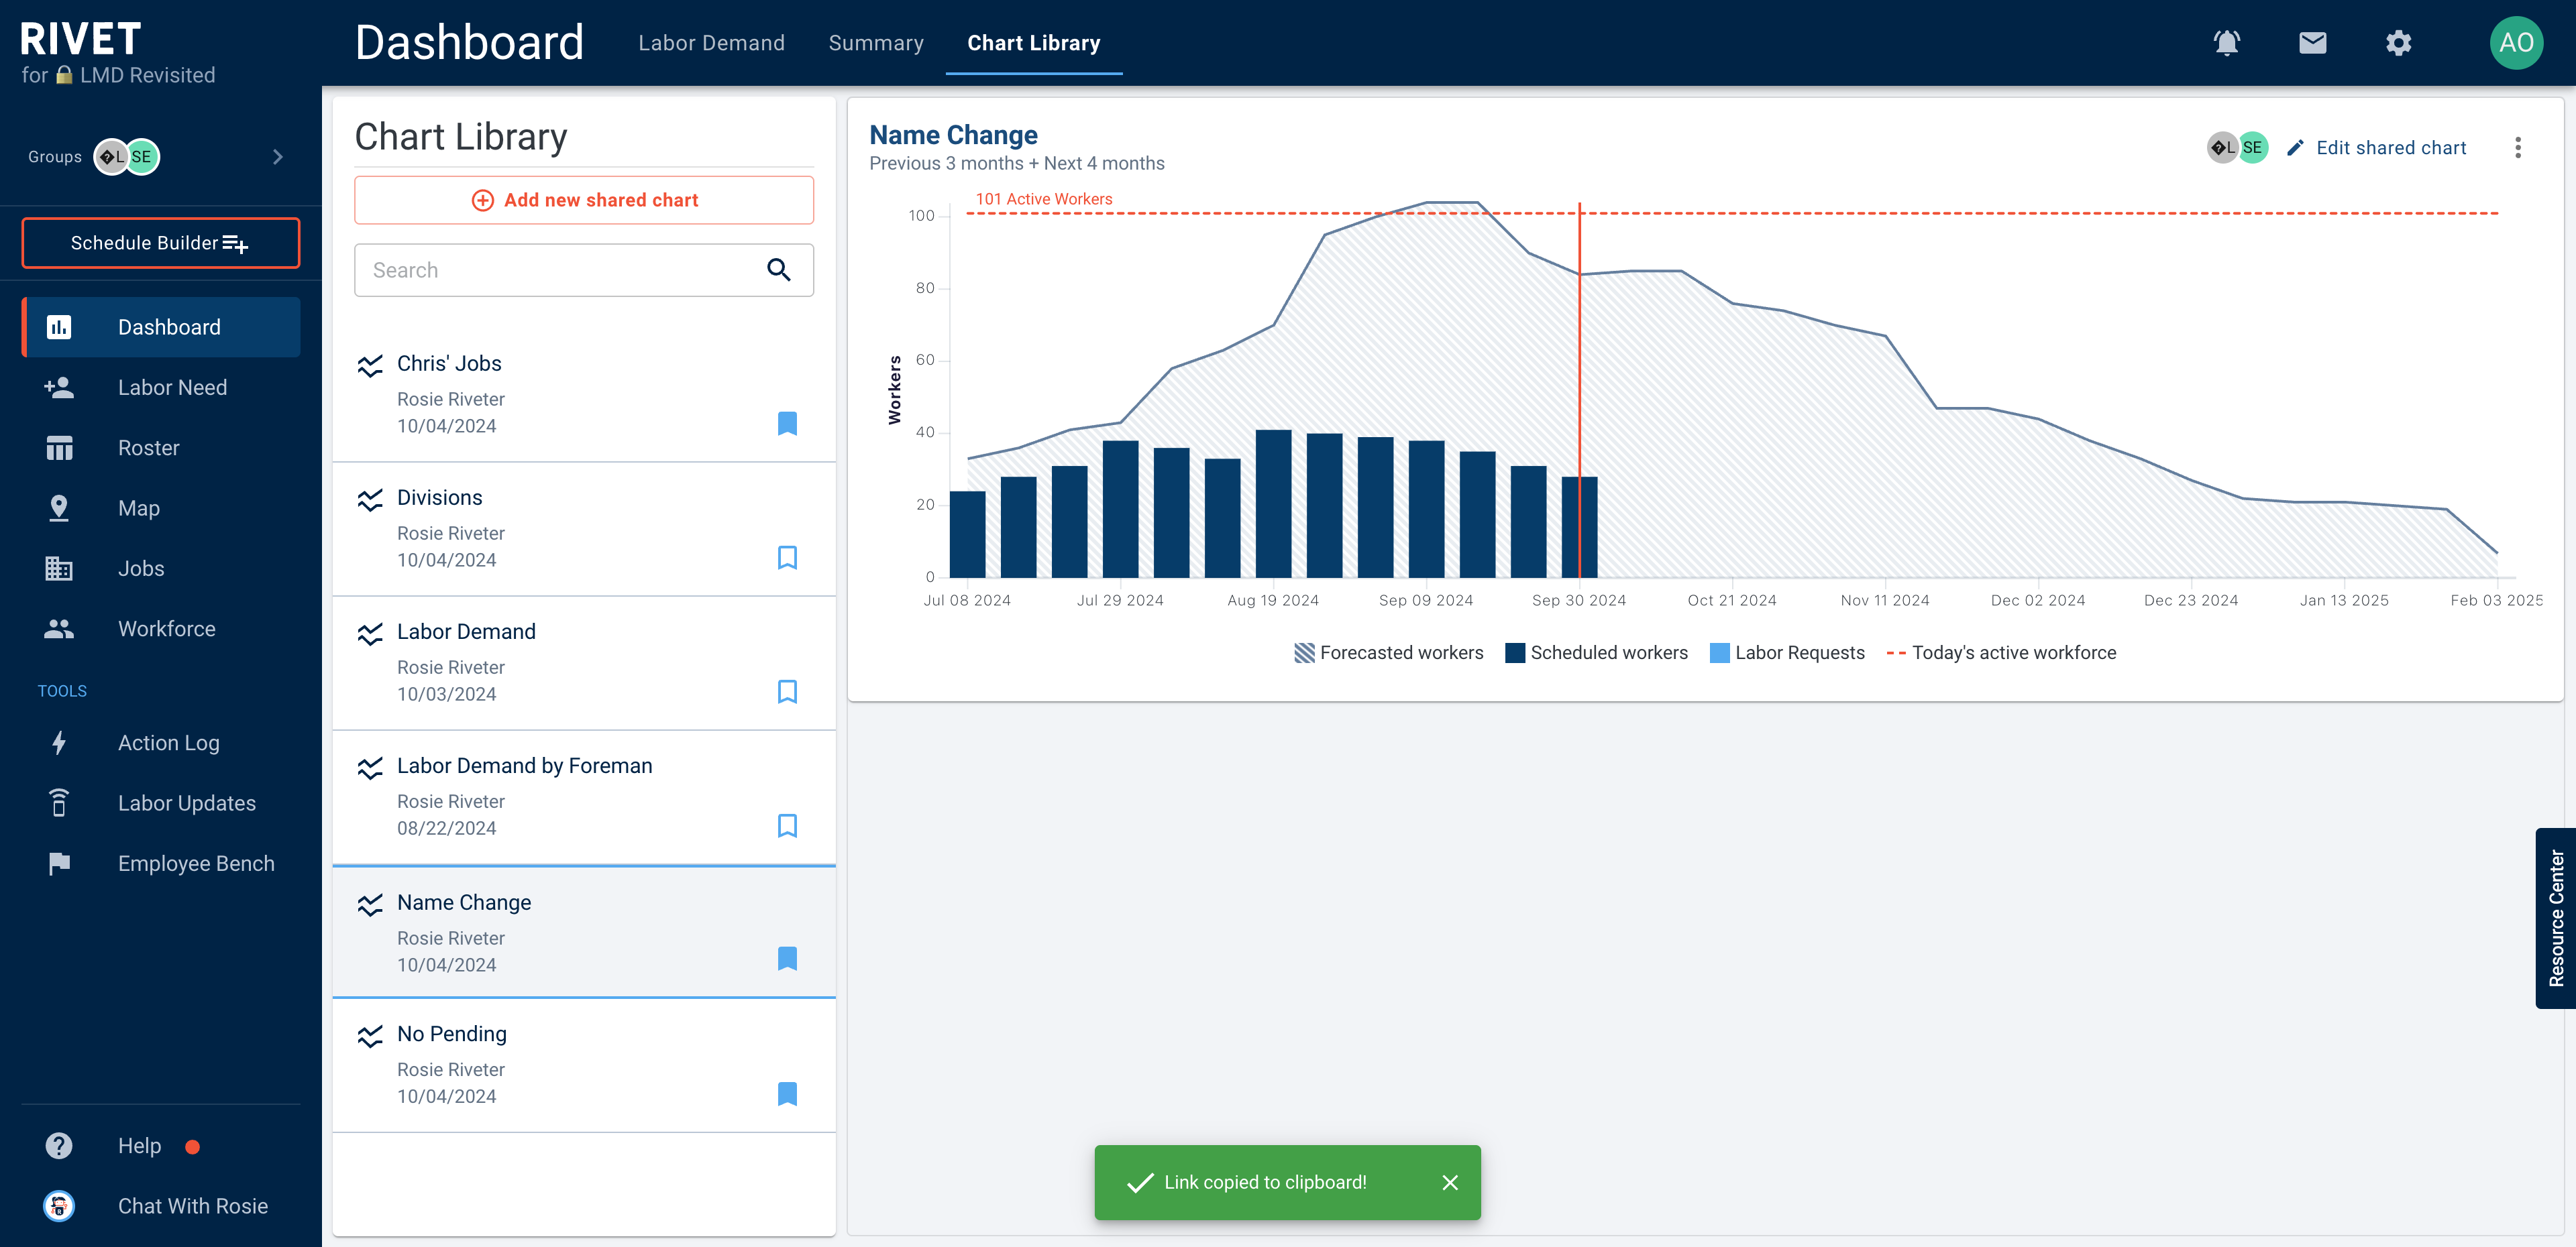Click the search magnifier icon

tap(779, 270)
